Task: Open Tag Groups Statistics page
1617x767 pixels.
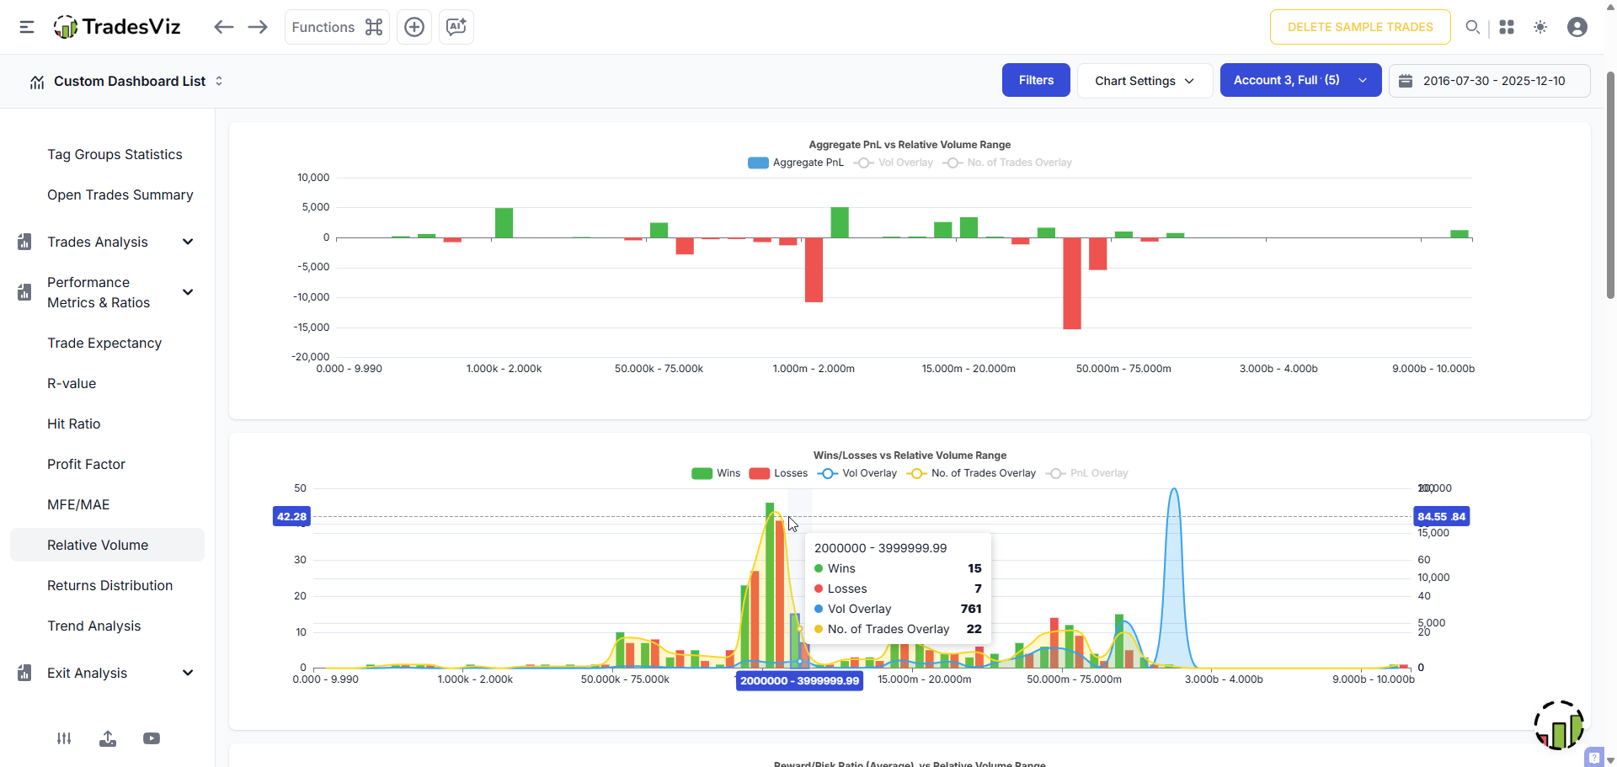Action: [x=115, y=154]
